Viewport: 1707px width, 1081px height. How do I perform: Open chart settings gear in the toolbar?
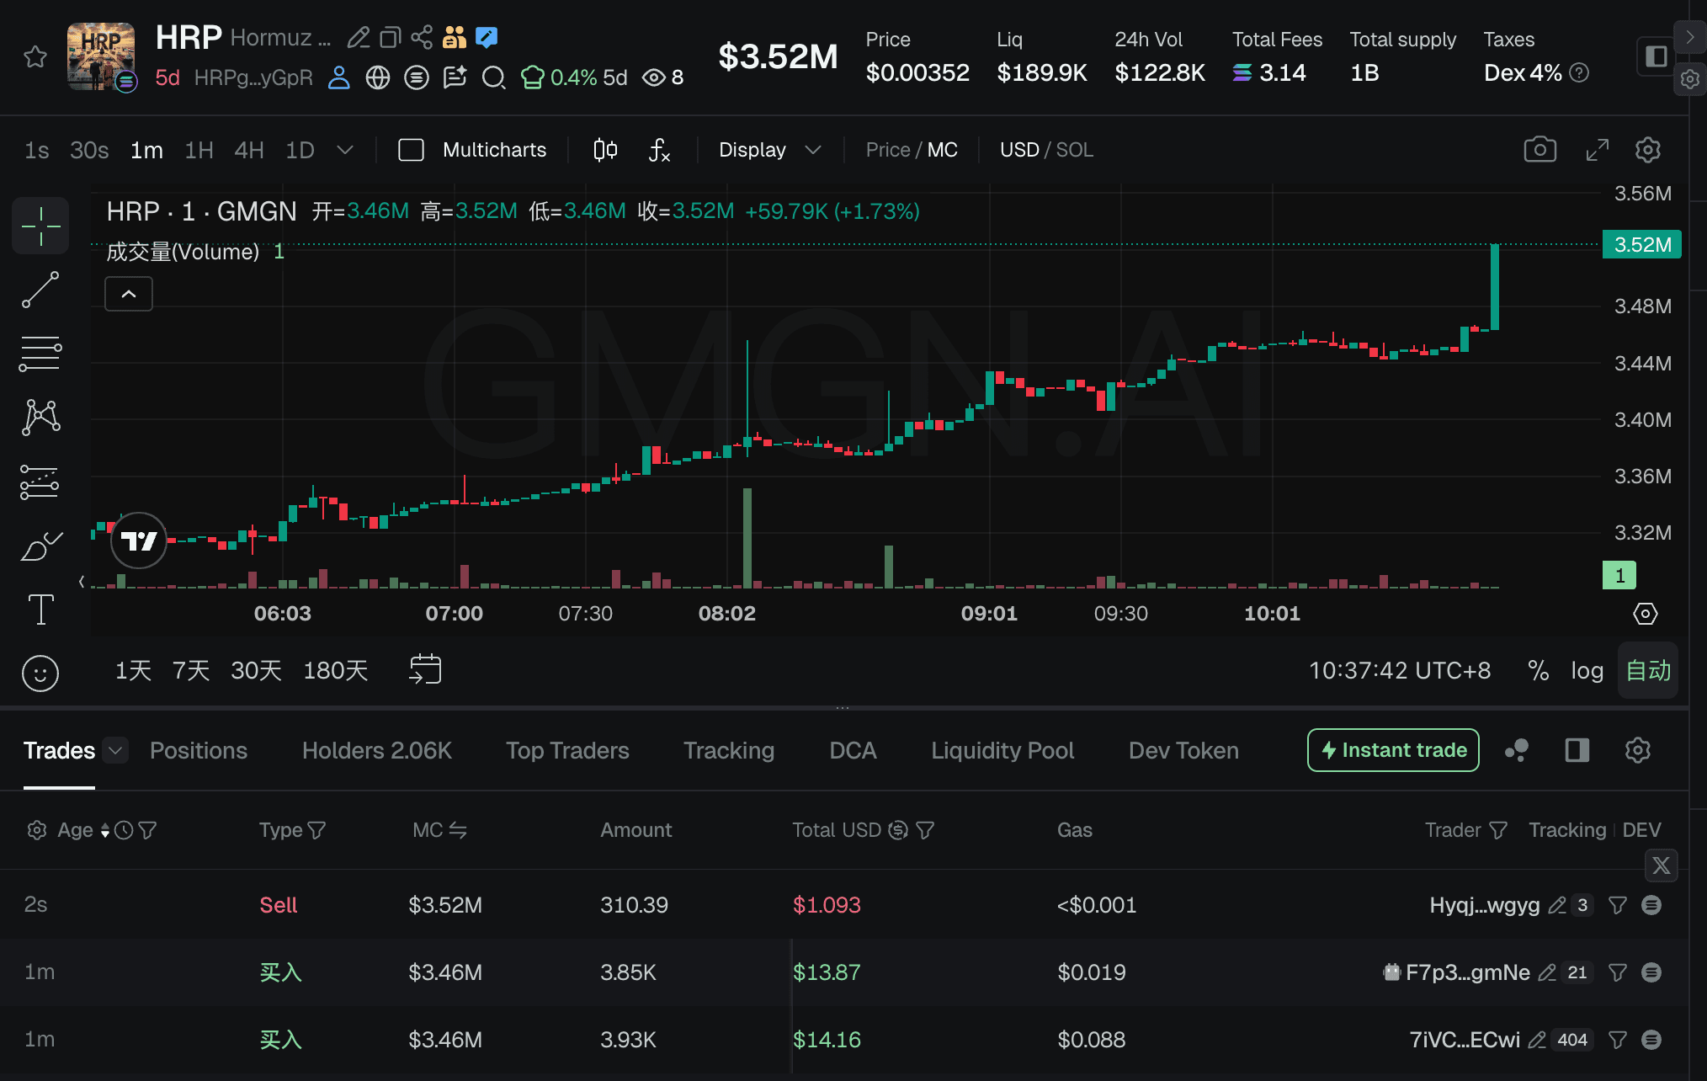tap(1647, 150)
